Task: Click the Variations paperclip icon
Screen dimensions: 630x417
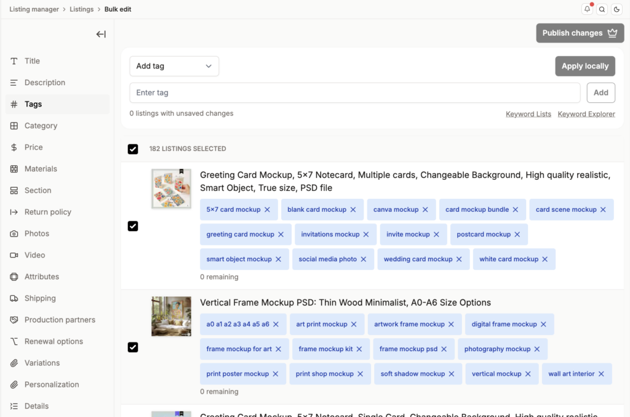Action: (14, 363)
